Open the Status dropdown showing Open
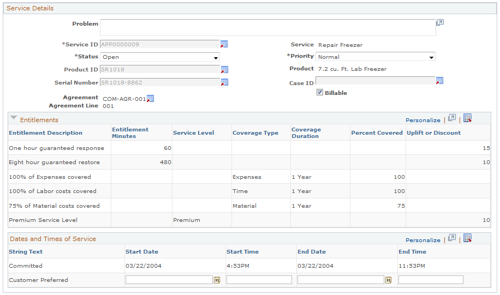The height and width of the screenshot is (295, 500). click(160, 57)
